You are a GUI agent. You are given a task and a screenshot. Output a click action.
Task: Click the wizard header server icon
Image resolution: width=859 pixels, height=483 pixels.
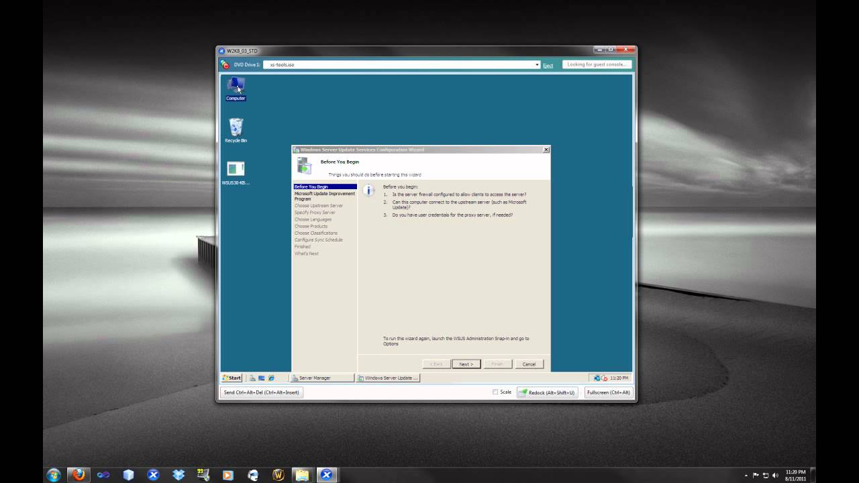click(x=304, y=166)
